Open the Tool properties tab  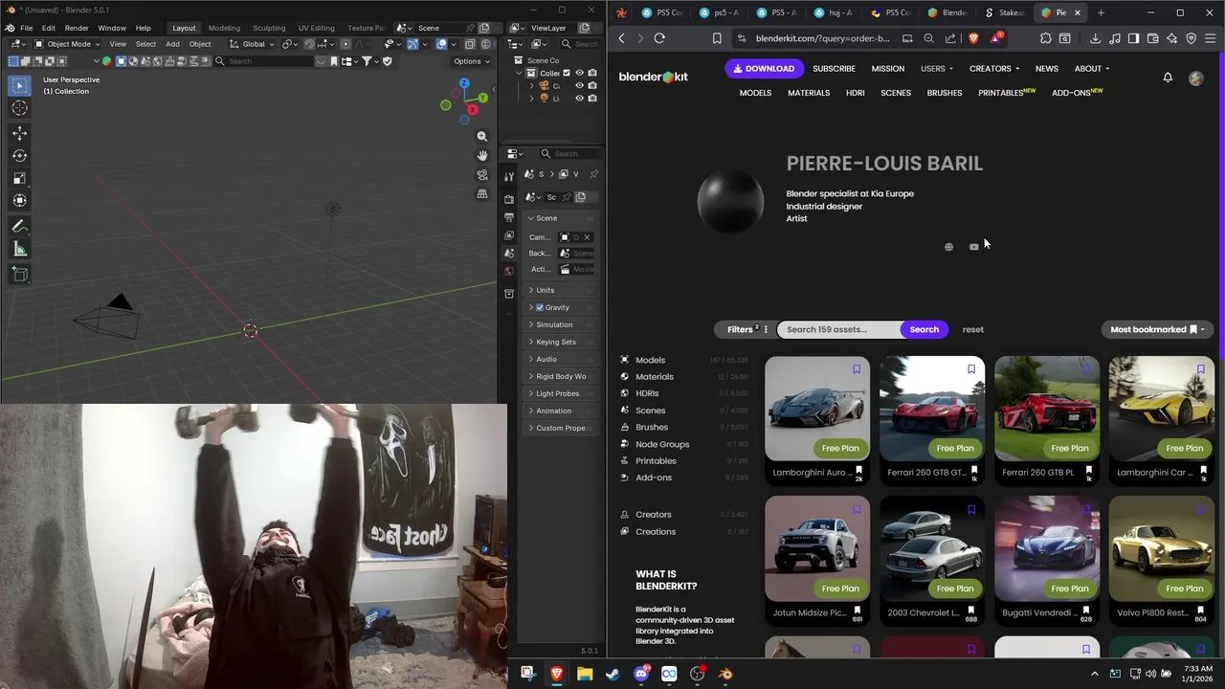point(509,175)
